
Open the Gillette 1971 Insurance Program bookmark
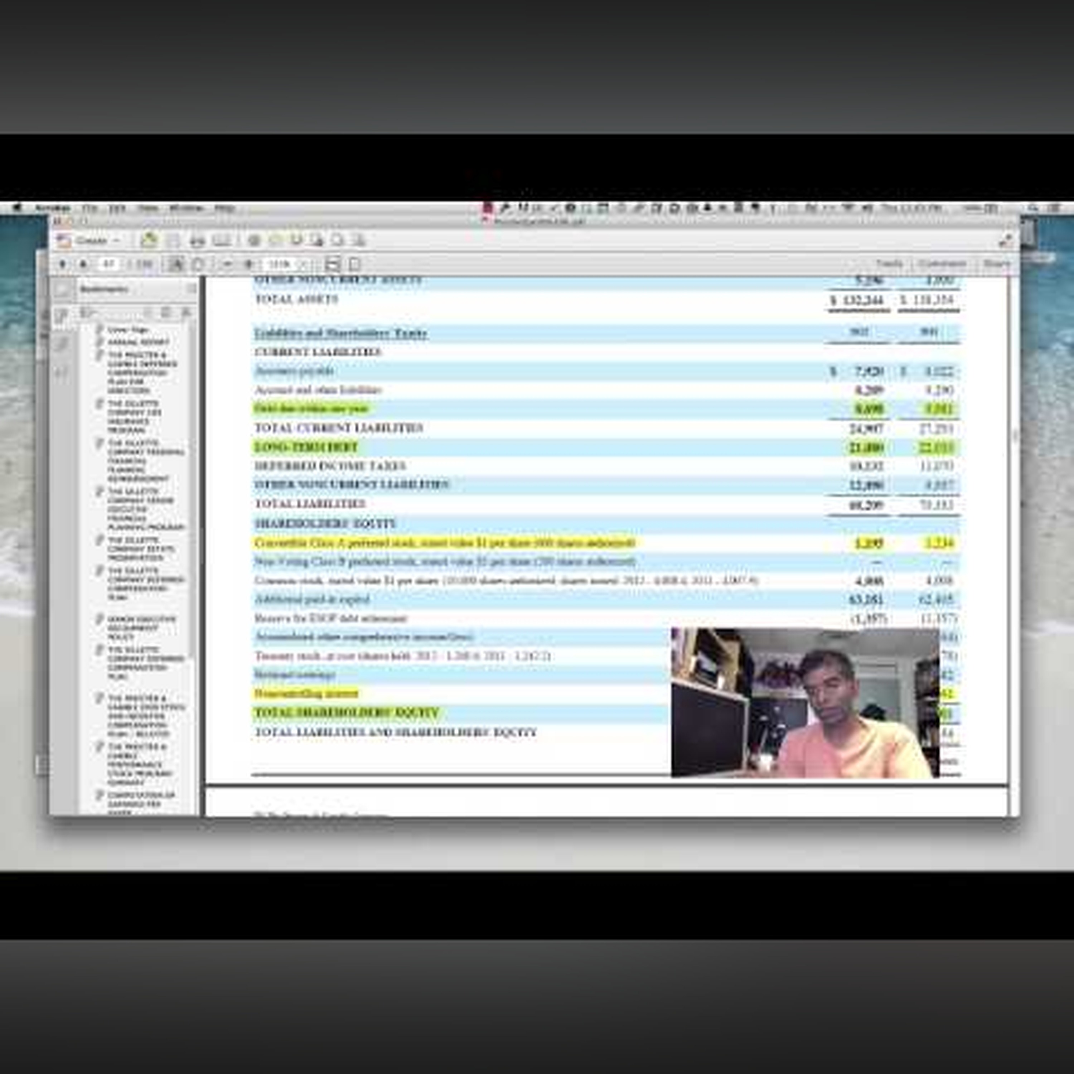point(135,416)
